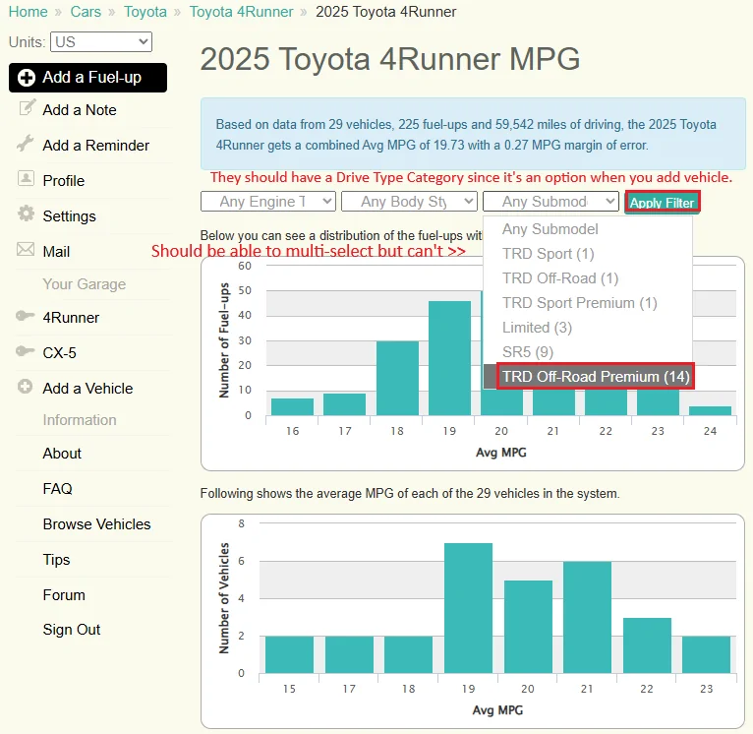Click the Apply Filter button
This screenshot has width=753, height=734.
tap(663, 203)
